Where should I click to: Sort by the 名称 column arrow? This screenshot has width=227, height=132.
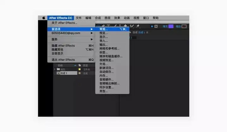pos(75,66)
